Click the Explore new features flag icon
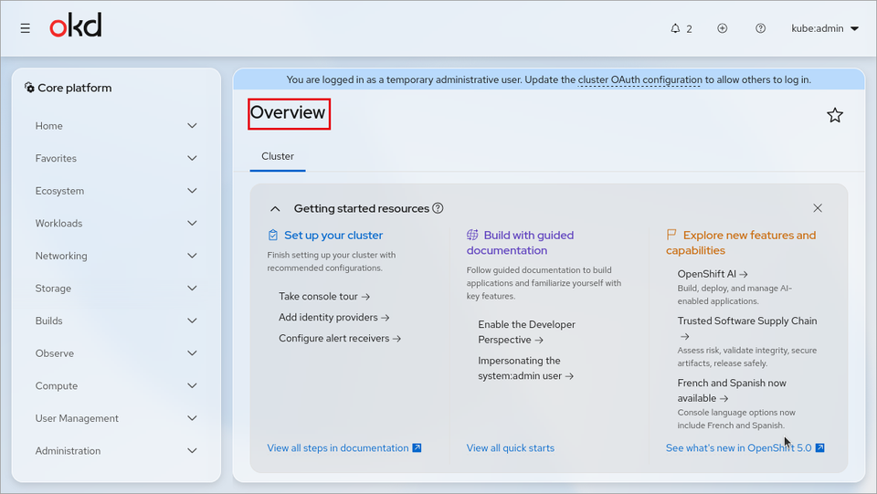Screen dimensions: 877x494 pos(671,235)
